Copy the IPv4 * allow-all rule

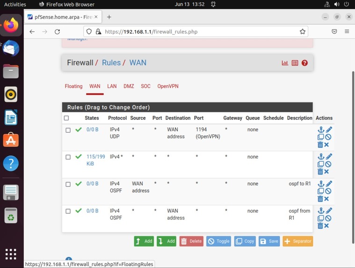click(320, 164)
